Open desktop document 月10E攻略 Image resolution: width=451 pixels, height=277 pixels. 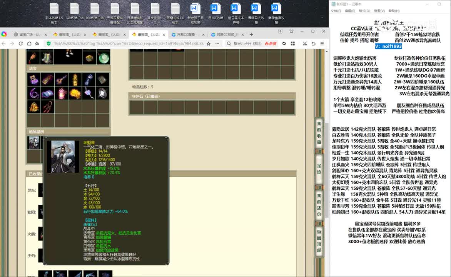215,12
